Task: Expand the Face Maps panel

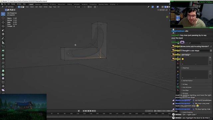Action: pos(185,90)
